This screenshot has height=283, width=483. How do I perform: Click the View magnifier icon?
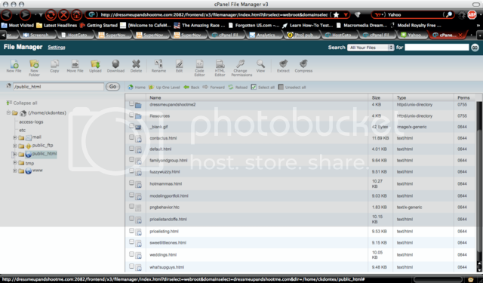pyautogui.click(x=260, y=66)
